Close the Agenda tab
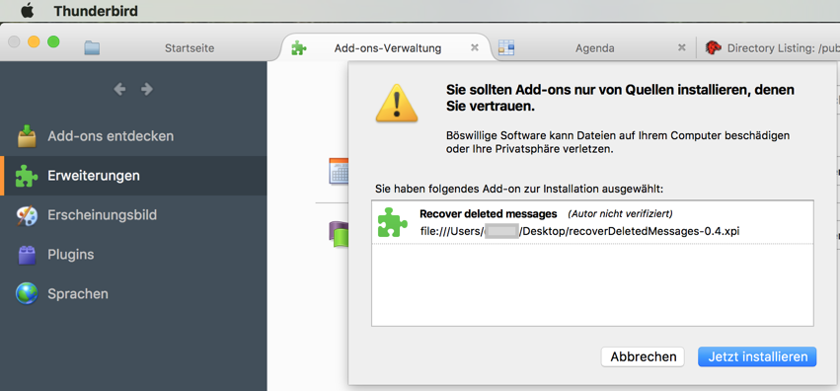 681,47
